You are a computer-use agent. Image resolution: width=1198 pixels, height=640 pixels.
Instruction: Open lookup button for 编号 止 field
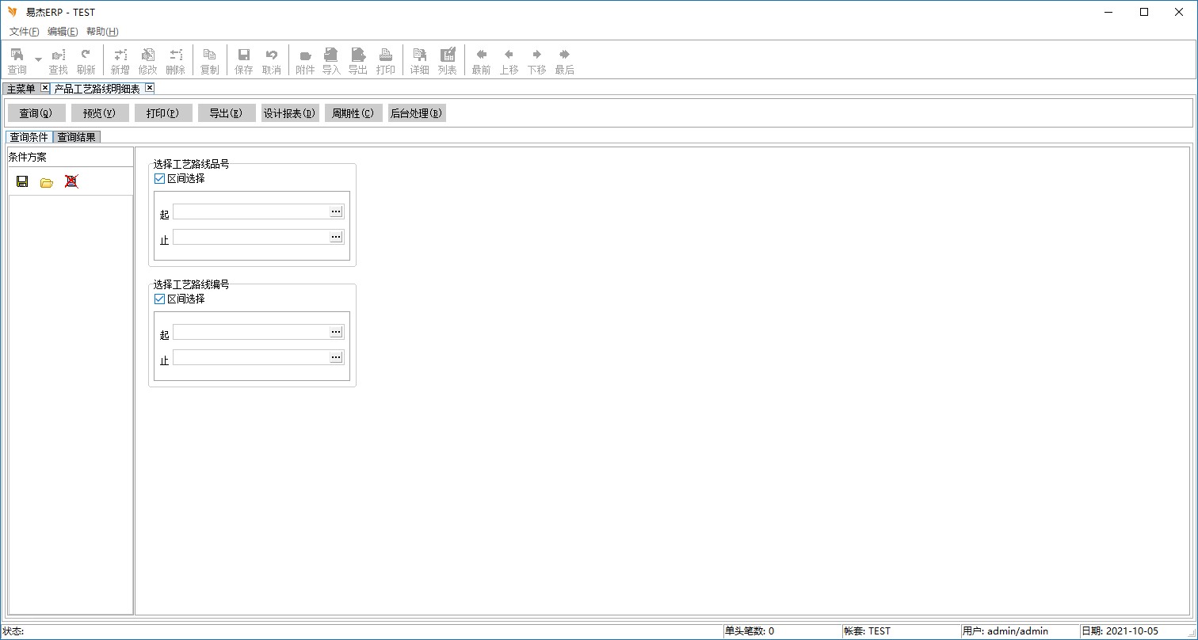(x=336, y=357)
